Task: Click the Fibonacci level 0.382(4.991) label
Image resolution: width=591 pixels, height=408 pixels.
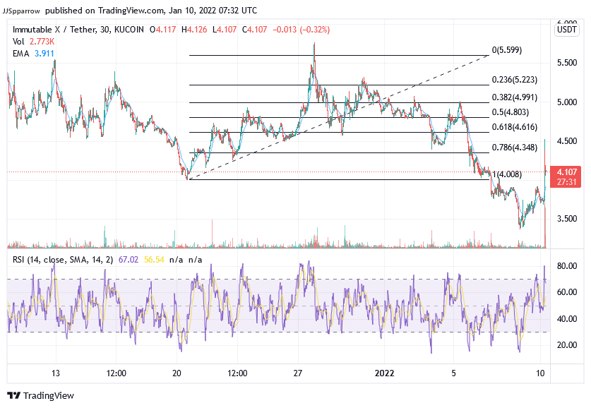Action: [x=515, y=97]
